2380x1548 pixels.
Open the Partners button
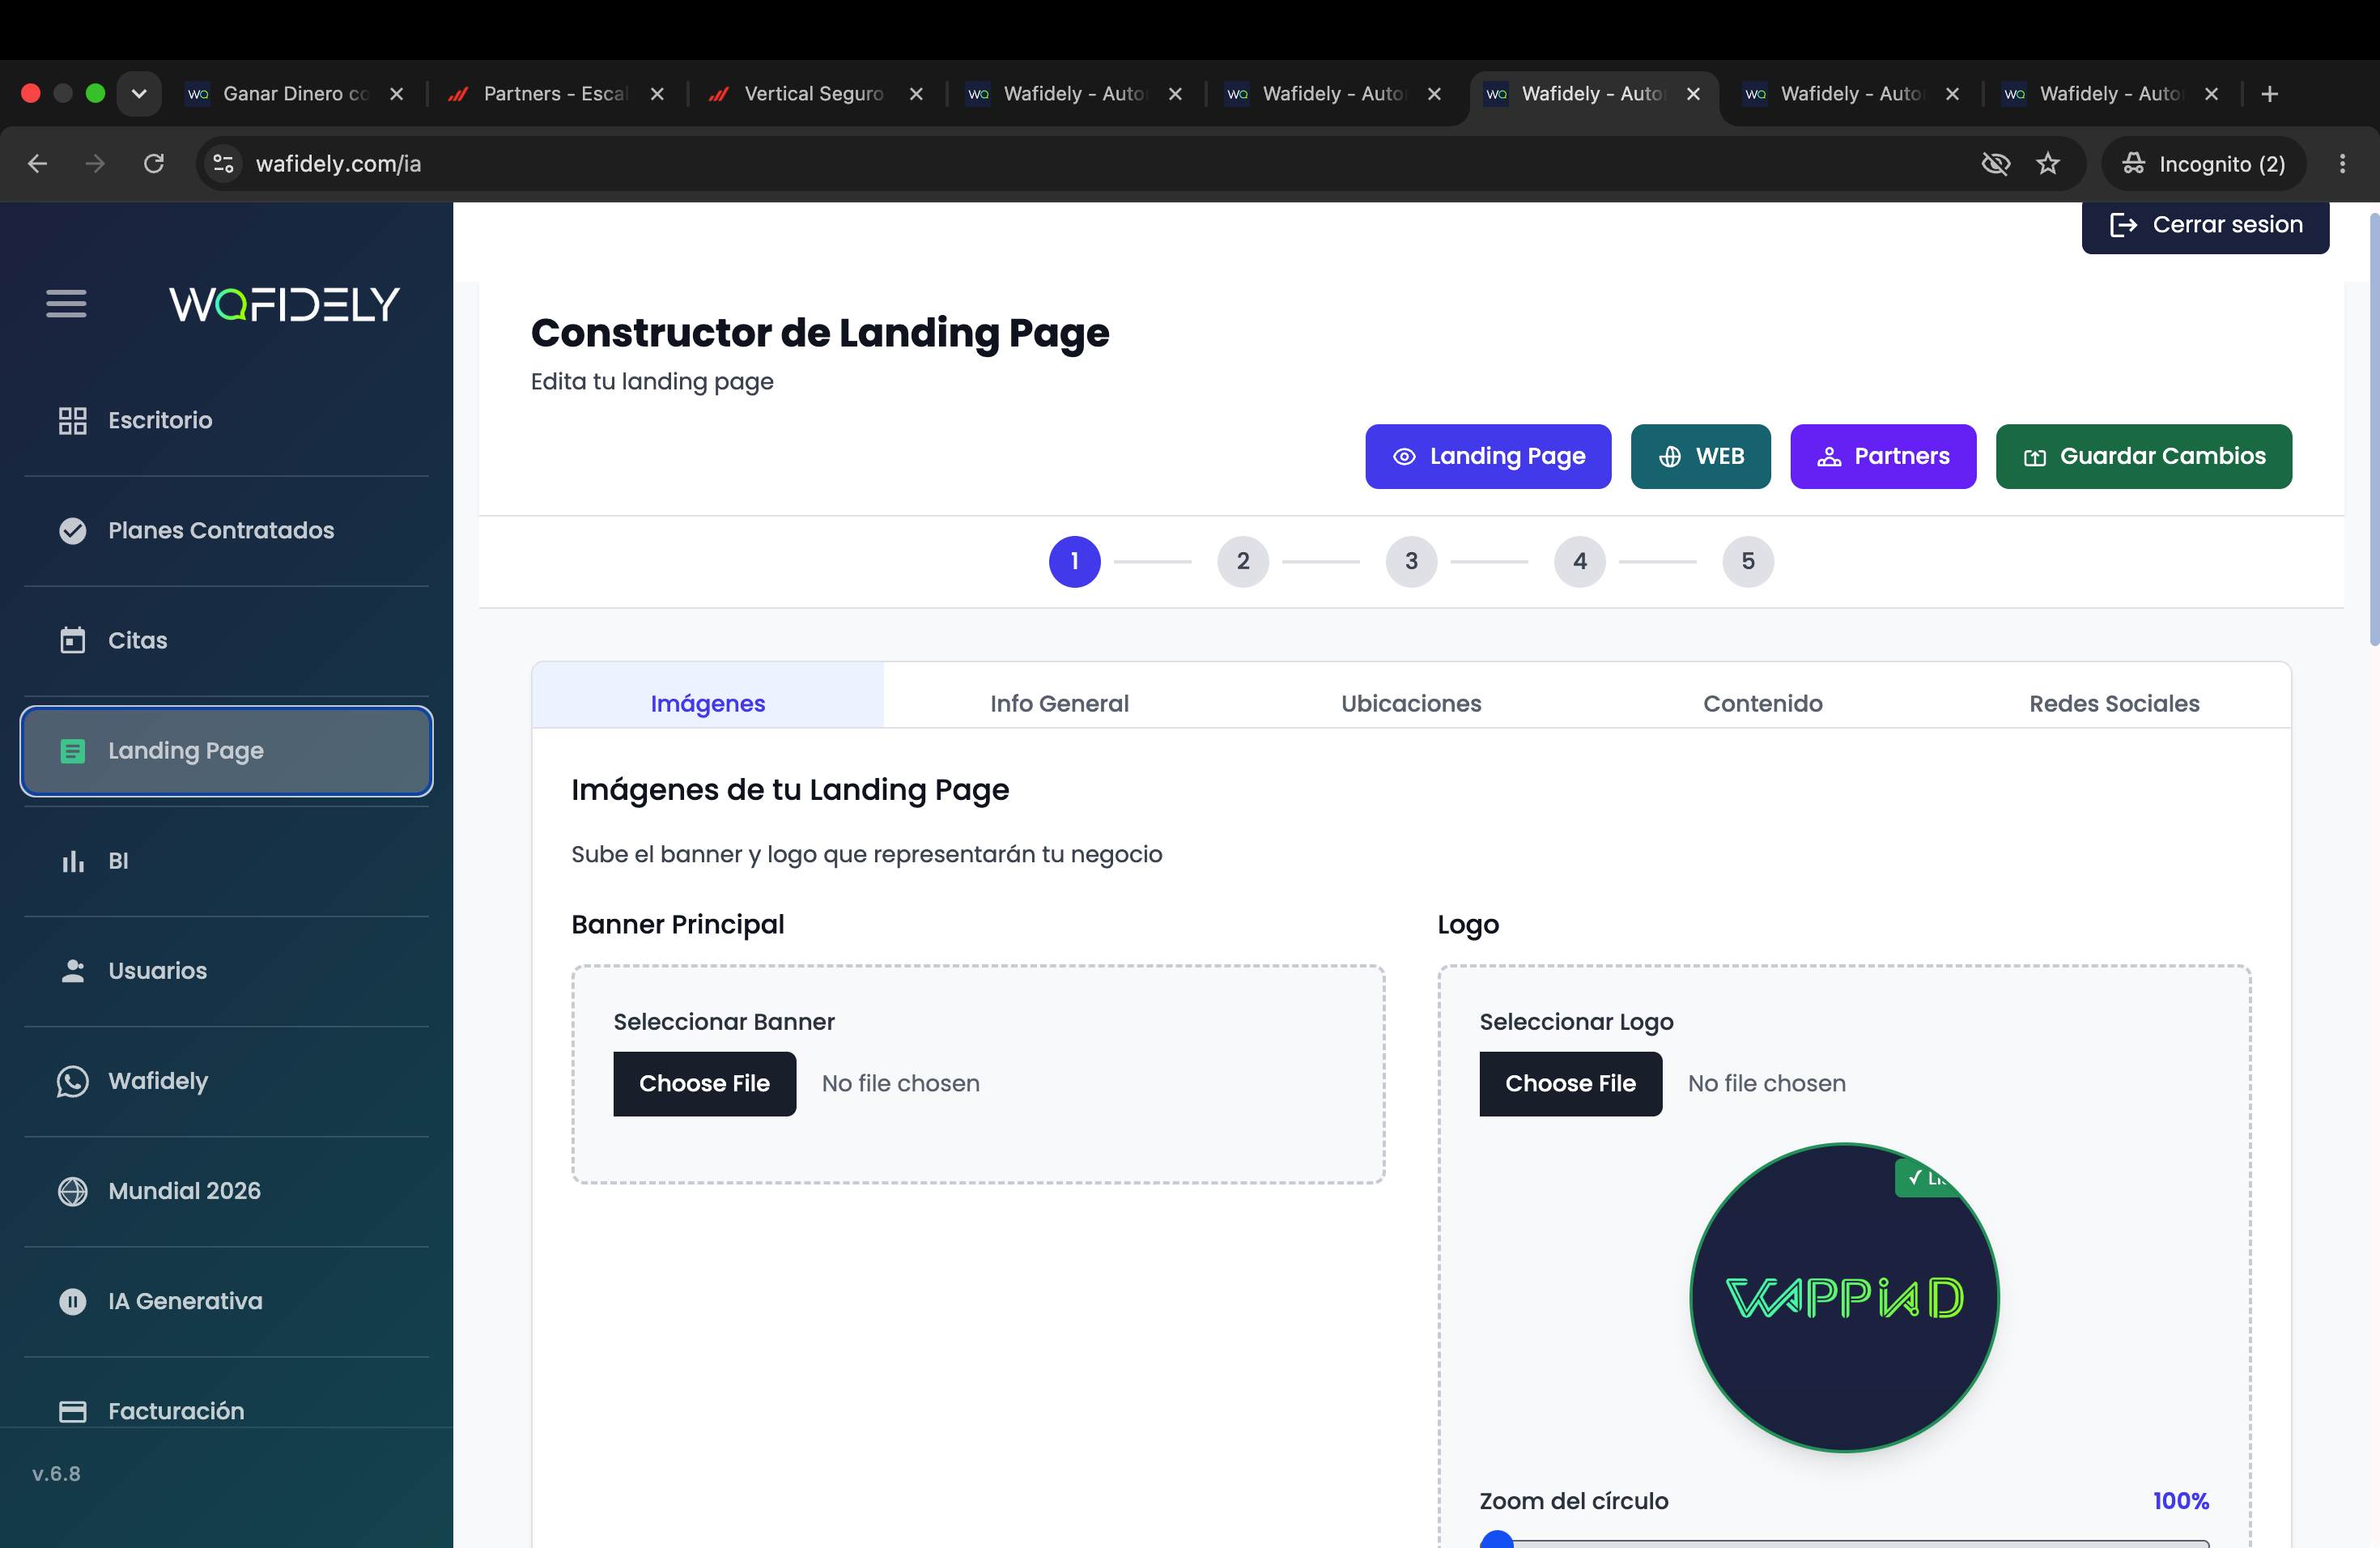coord(1882,456)
